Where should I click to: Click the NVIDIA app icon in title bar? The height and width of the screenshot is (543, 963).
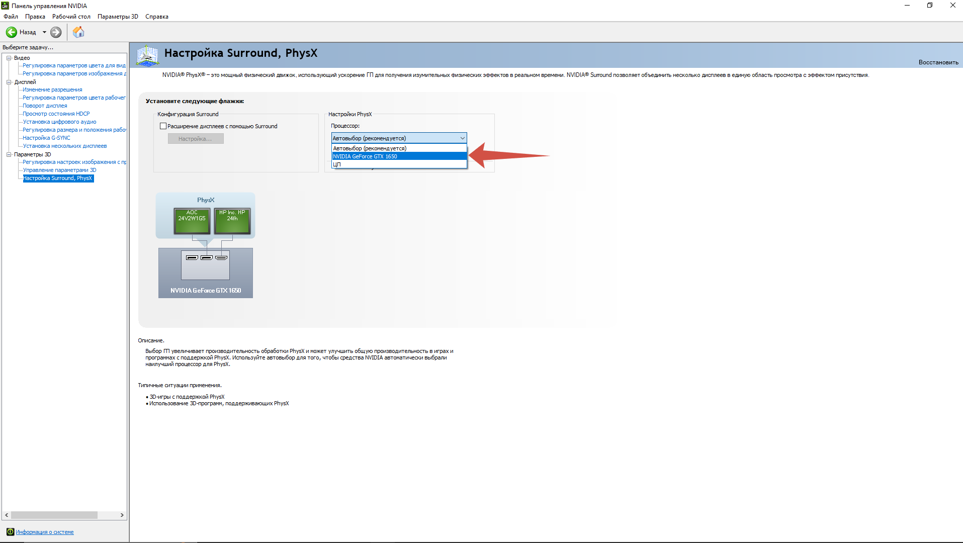5,6
